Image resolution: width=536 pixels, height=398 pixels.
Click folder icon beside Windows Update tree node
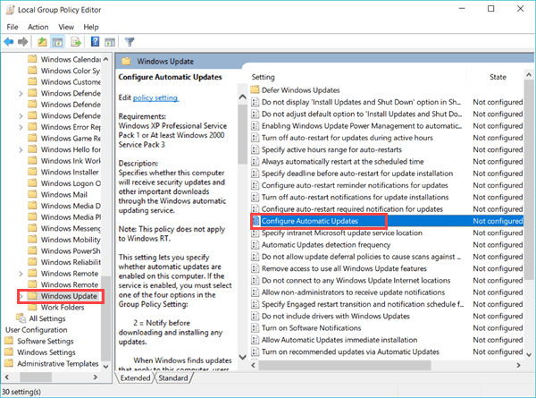(32, 296)
